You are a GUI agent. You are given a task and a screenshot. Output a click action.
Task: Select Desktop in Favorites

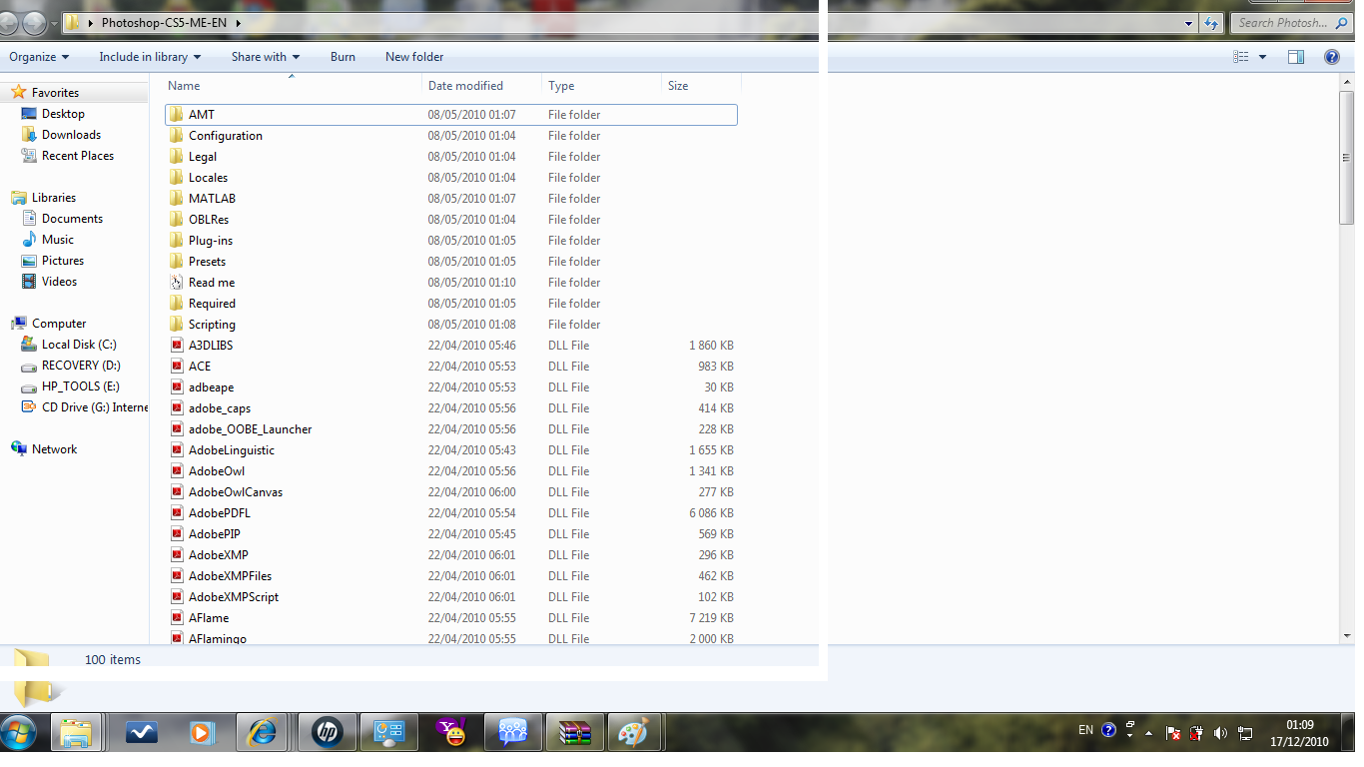63,114
